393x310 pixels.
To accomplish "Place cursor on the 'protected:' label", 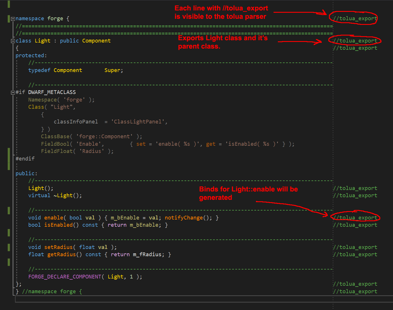I will (x=31, y=56).
